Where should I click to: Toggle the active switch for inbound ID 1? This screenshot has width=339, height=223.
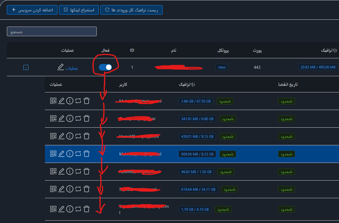click(105, 67)
